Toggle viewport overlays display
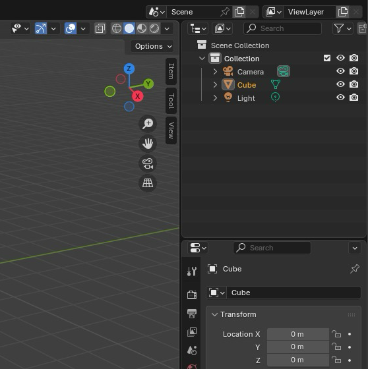 tap(71, 29)
